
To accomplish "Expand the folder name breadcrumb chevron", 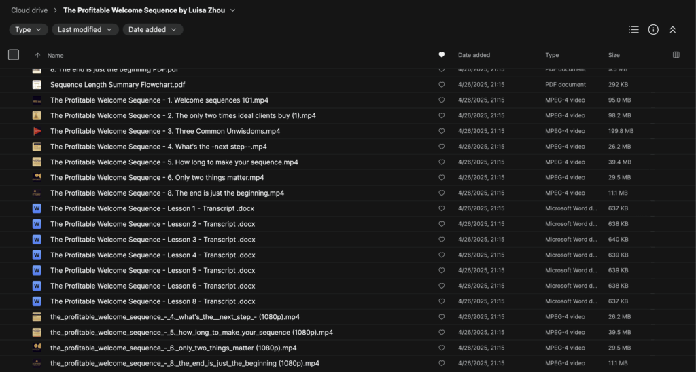I will pos(233,10).
